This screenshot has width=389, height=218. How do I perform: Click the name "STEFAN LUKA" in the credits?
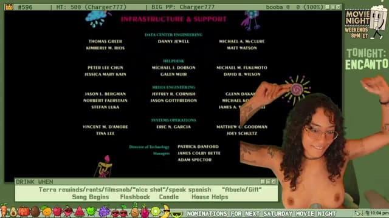(105, 107)
